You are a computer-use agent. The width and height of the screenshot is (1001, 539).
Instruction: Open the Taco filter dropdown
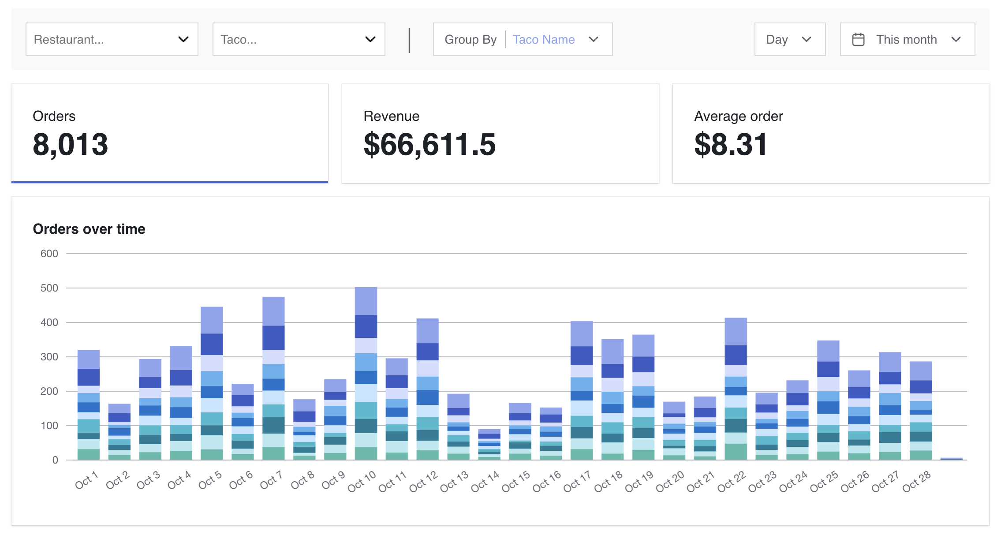pyautogui.click(x=299, y=39)
